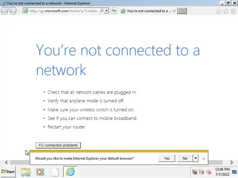238x178 pixels.
Task: Answer Yes to default browser prompt
Action: (167, 158)
